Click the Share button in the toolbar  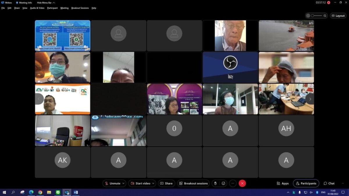point(166,183)
